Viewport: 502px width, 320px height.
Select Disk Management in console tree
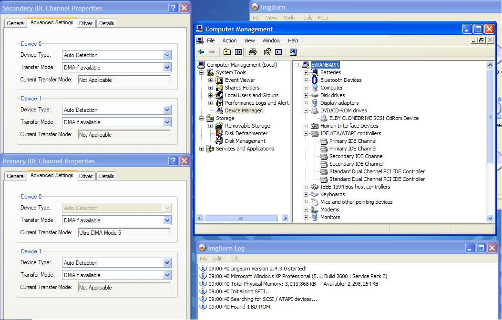(245, 141)
